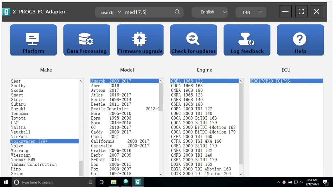Click the Model list scroll-down arrow
333x187 pixels.
pos(161,174)
